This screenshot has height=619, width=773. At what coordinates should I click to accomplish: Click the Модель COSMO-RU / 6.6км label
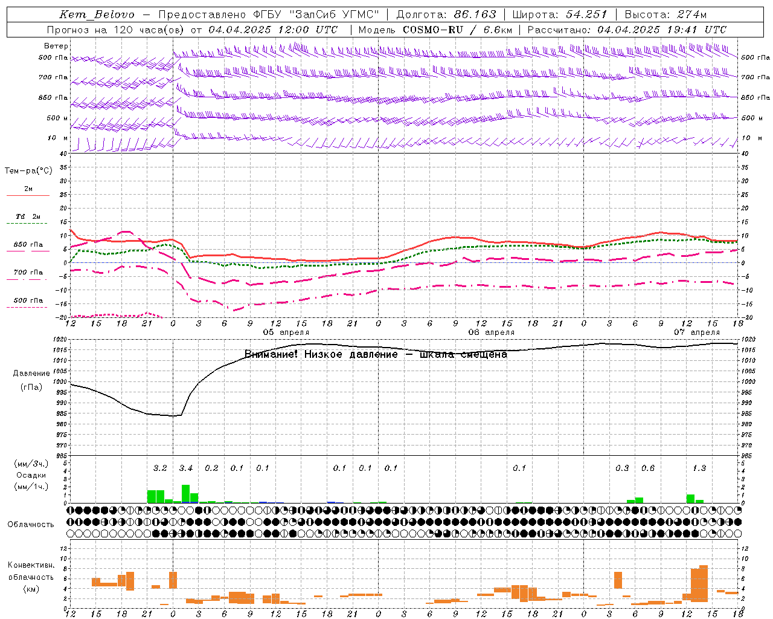[x=435, y=30]
